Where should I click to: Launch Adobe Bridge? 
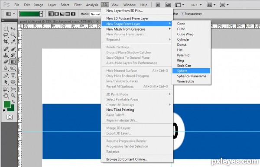tap(158, 5)
